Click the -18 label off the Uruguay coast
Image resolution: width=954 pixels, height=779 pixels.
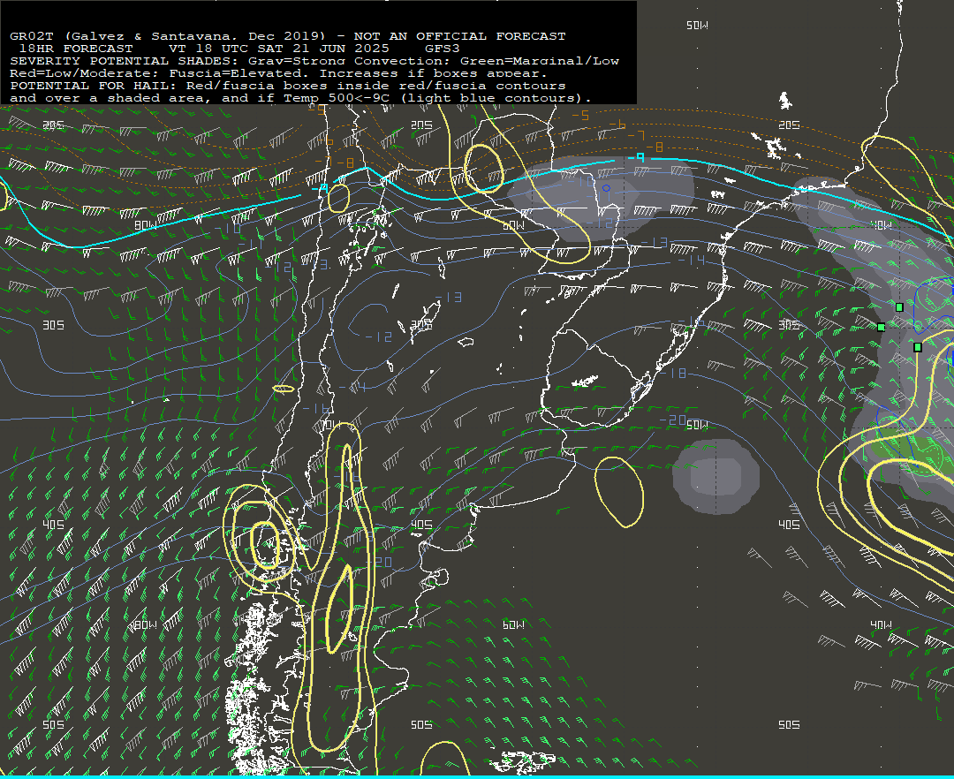673,373
